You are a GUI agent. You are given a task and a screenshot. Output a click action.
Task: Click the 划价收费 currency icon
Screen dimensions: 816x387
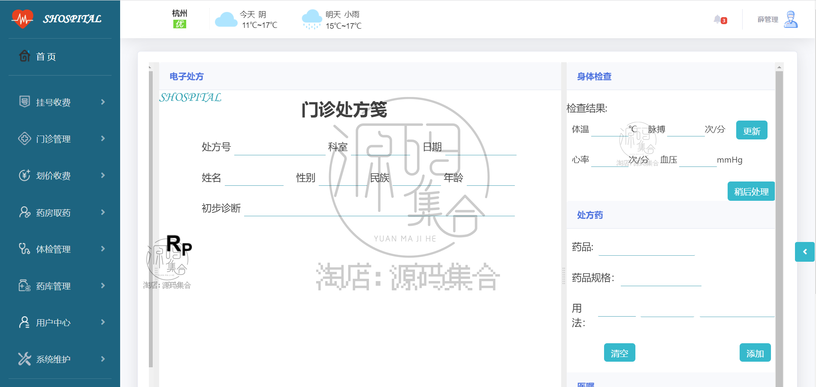(24, 175)
